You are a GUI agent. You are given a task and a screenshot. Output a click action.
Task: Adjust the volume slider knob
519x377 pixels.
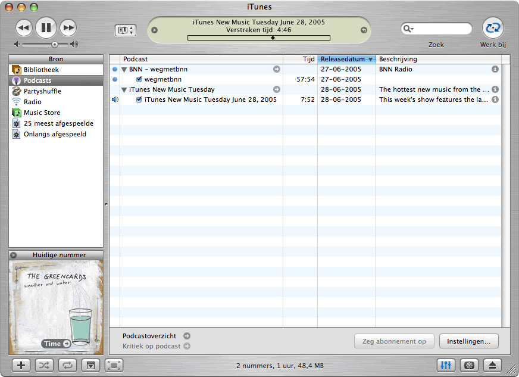pos(55,44)
